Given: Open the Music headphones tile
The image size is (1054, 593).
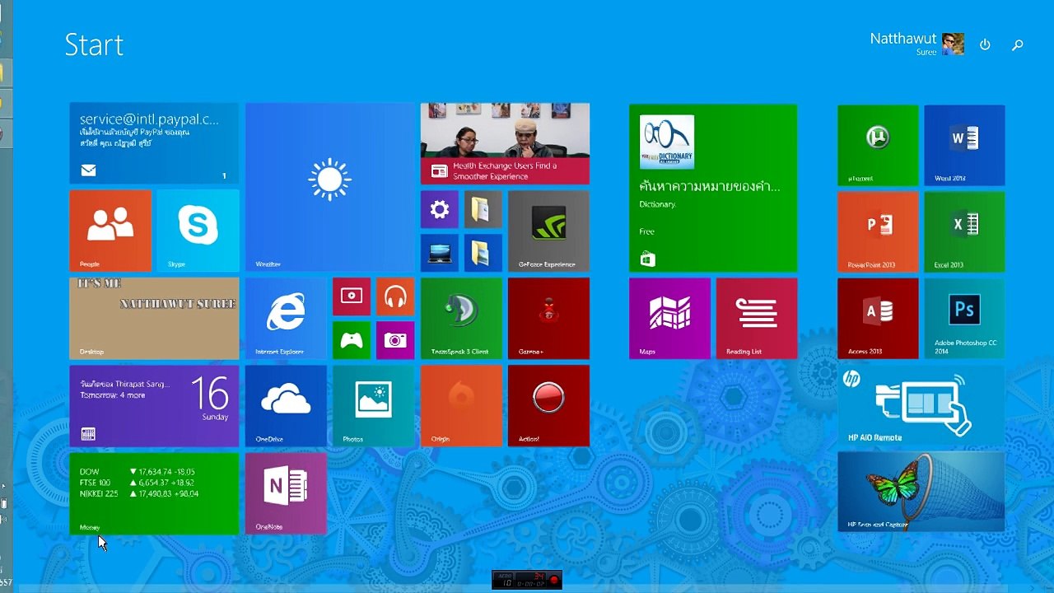Looking at the screenshot, I should point(395,296).
